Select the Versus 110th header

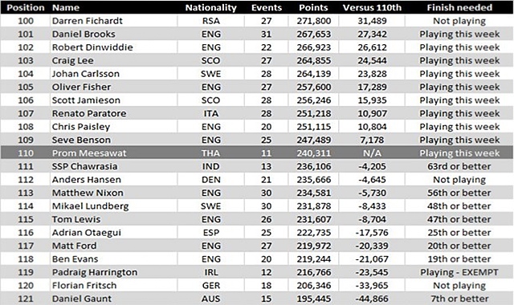(372, 7)
